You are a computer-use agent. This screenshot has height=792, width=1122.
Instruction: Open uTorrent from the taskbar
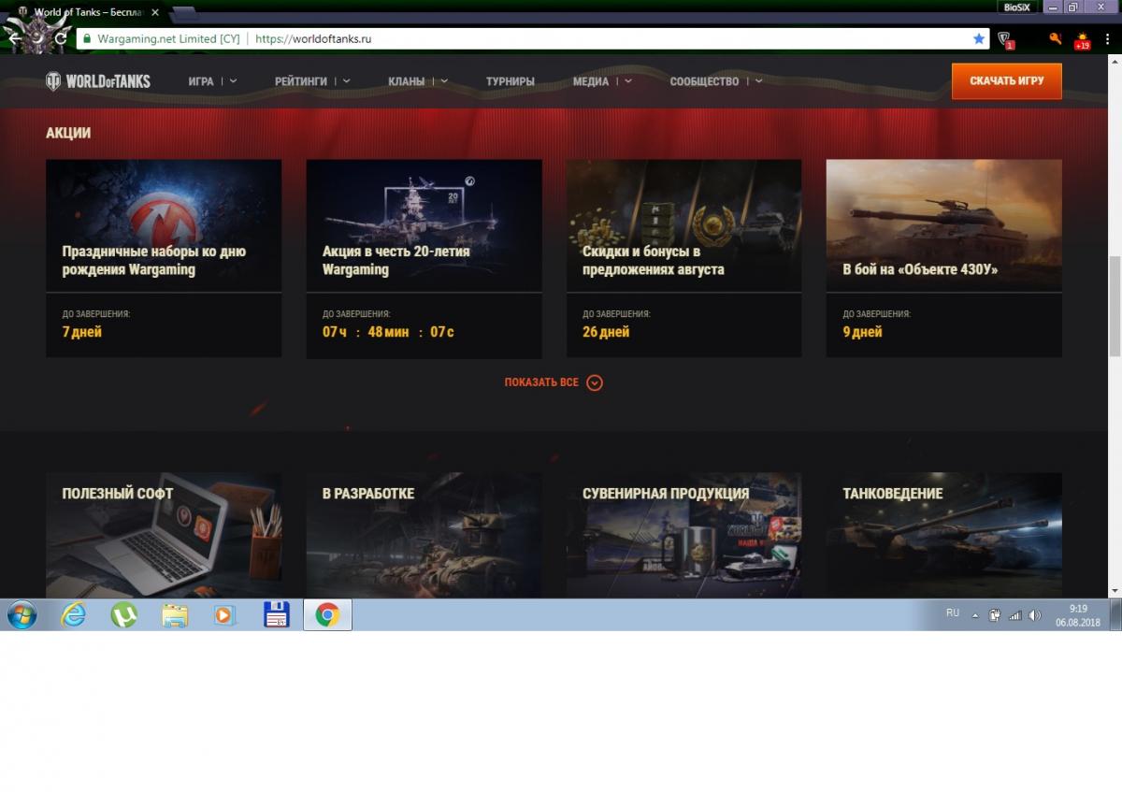[123, 614]
